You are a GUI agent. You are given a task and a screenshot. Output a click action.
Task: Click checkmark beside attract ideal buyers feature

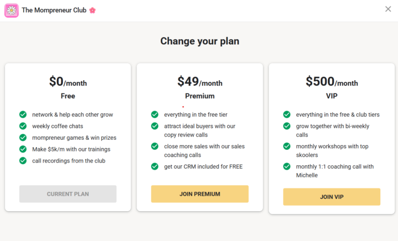pyautogui.click(x=155, y=126)
